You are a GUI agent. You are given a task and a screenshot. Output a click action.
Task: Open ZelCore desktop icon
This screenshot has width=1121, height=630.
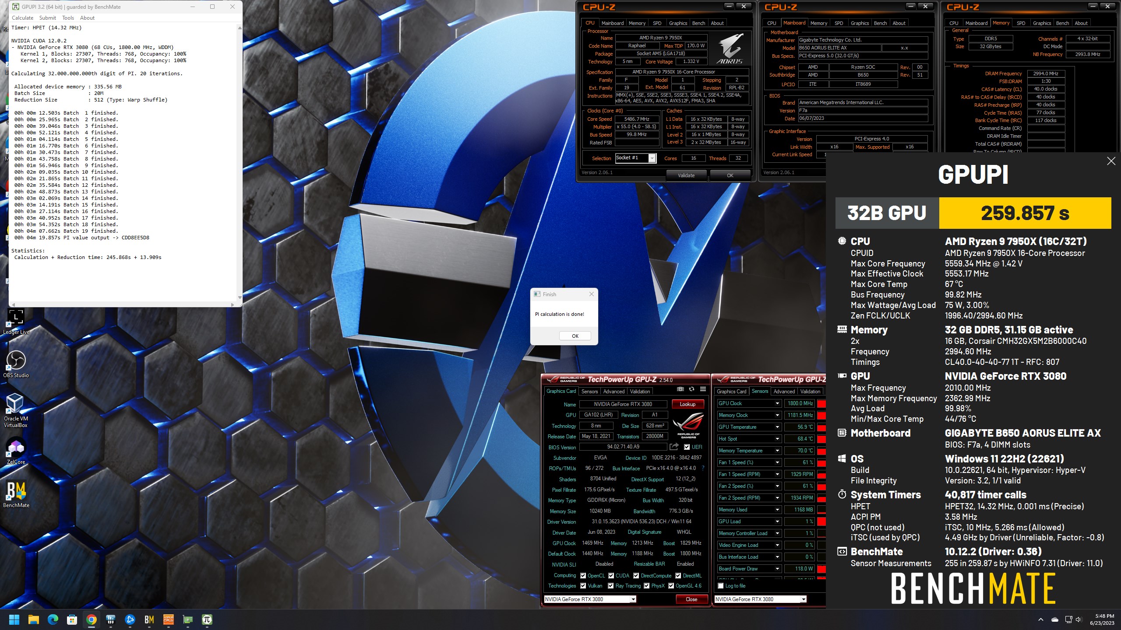click(x=16, y=451)
